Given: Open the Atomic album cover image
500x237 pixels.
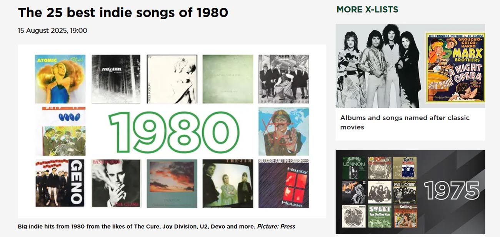Looking at the screenshot, I should click(60, 79).
